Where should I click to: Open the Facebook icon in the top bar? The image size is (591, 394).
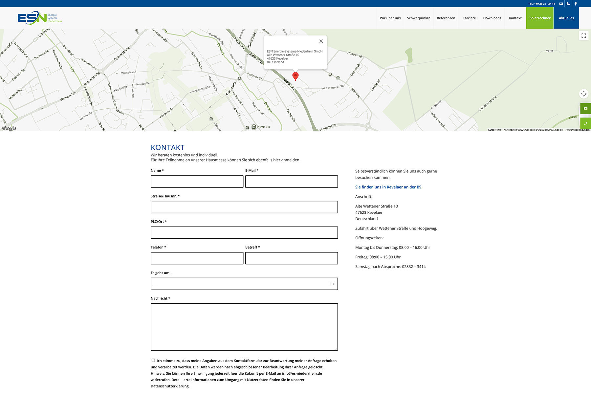576,4
